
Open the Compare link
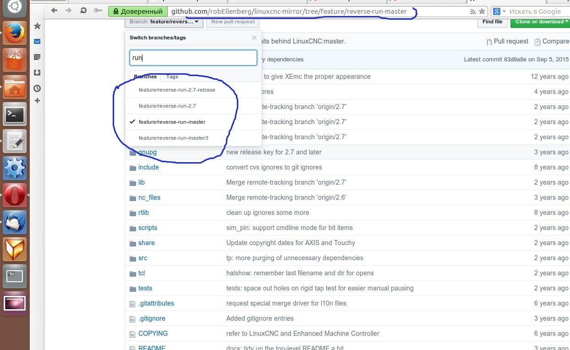click(x=552, y=41)
